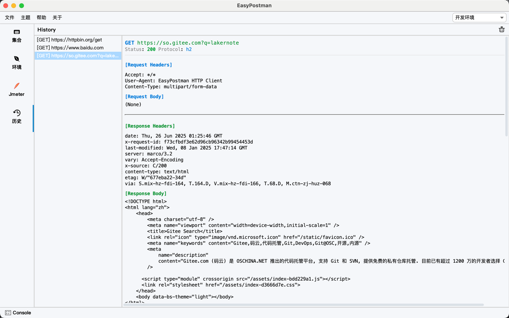Click the etag header line

click(x=155, y=178)
